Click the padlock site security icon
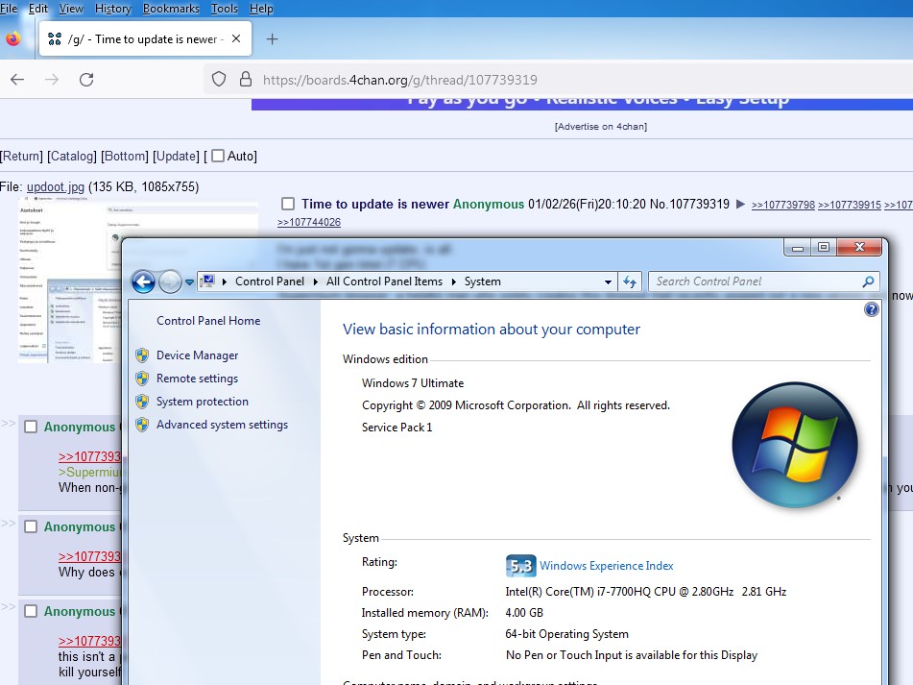This screenshot has width=913, height=685. coord(246,79)
